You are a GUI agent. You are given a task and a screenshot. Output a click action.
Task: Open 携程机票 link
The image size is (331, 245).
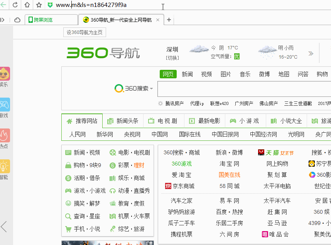tap(182, 234)
